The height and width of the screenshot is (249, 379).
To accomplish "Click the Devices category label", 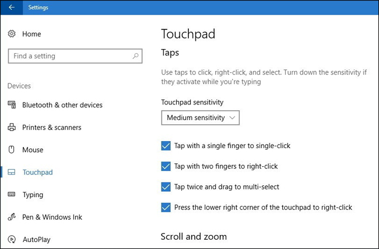I will [19, 86].
